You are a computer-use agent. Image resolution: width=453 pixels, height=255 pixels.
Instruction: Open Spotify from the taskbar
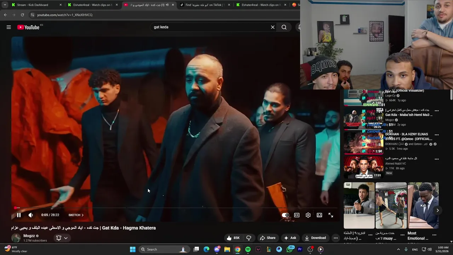pyautogui.click(x=248, y=249)
